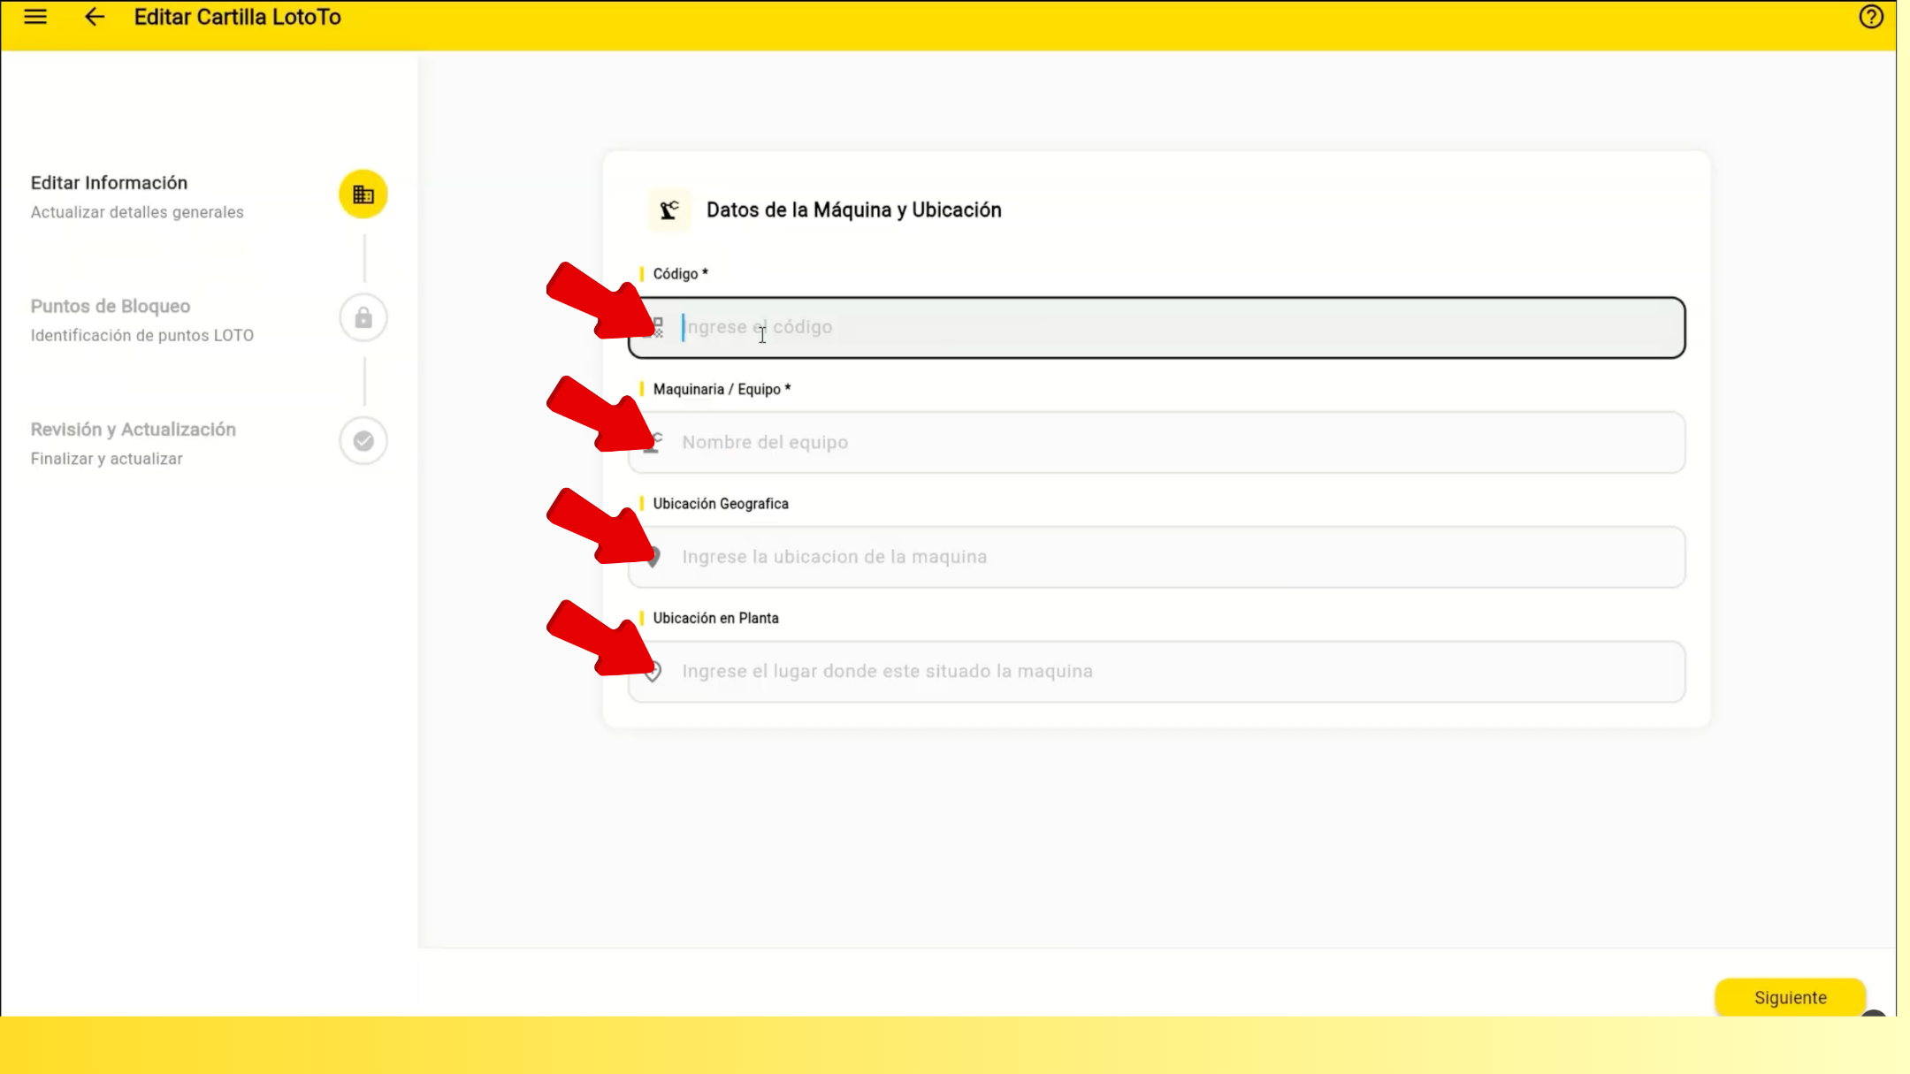Select the Revisión y Actualización check icon
Viewport: 1910px width, 1074px height.
tap(363, 440)
